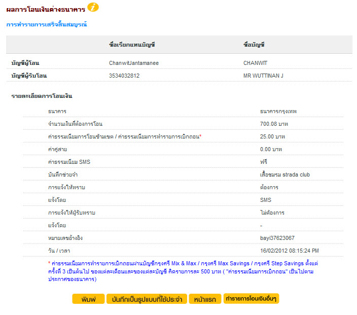This screenshot has width=357, height=315.
Task: Click the ผลการโอนเงินต่างธนาคาร page heading
Action: click(x=45, y=9)
